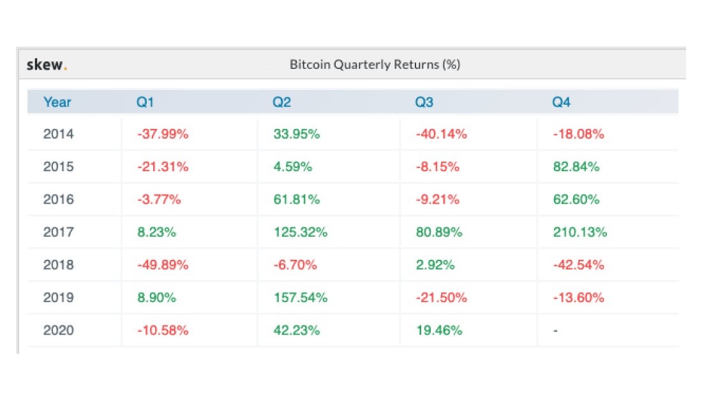
Task: Click the Q4 column header
Action: (x=562, y=102)
